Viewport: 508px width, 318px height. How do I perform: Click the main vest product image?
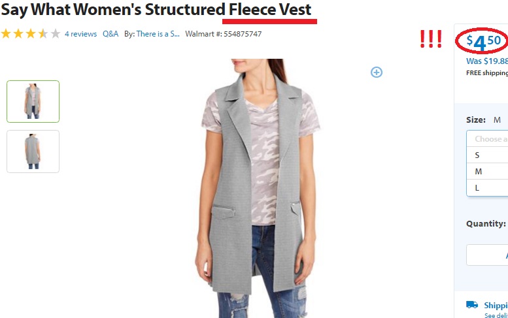[258, 188]
